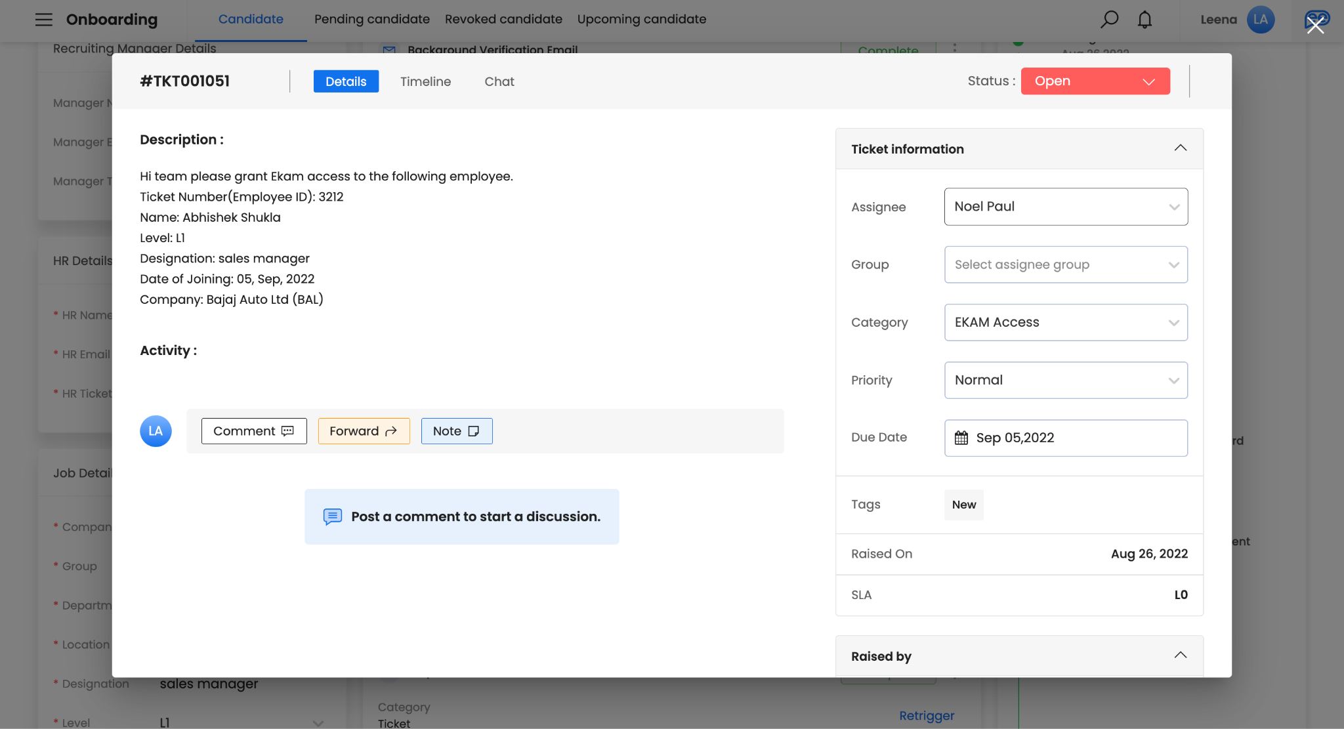Image resolution: width=1344 pixels, height=729 pixels.
Task: Open the Assignee dropdown Noel Paul
Action: [1065, 207]
